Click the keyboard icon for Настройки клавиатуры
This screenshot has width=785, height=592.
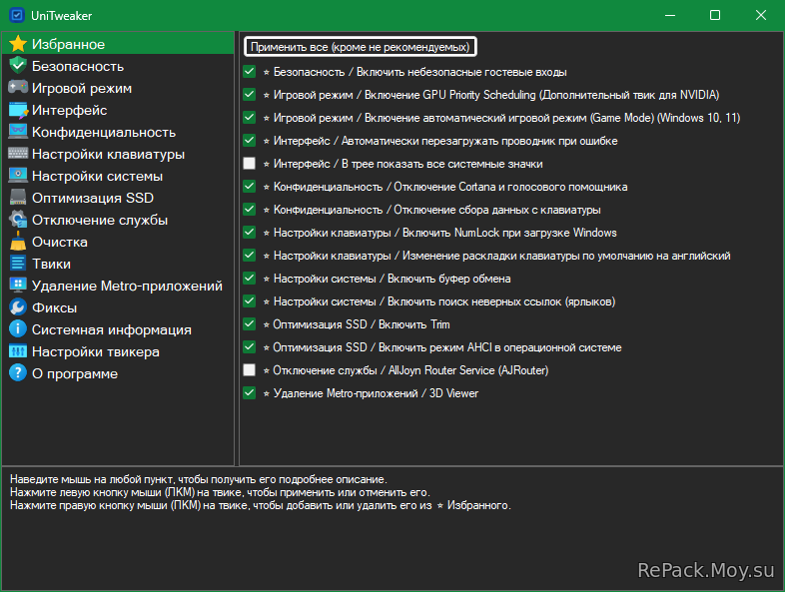coord(17,154)
